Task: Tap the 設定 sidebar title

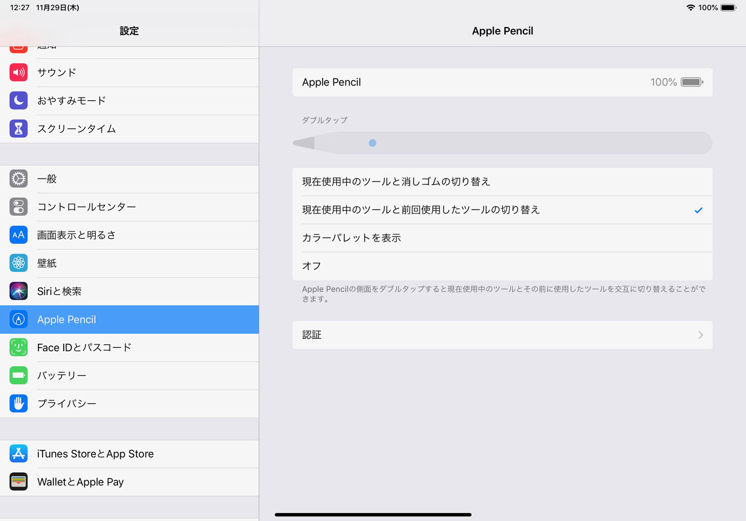Action: [129, 31]
